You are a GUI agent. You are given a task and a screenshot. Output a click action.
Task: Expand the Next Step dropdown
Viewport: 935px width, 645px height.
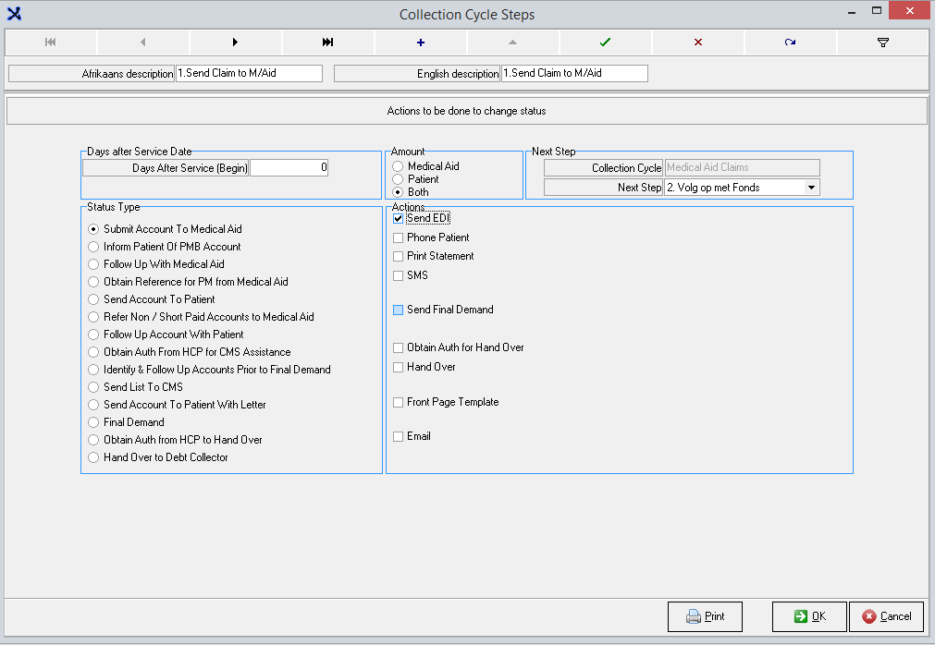pyautogui.click(x=811, y=188)
